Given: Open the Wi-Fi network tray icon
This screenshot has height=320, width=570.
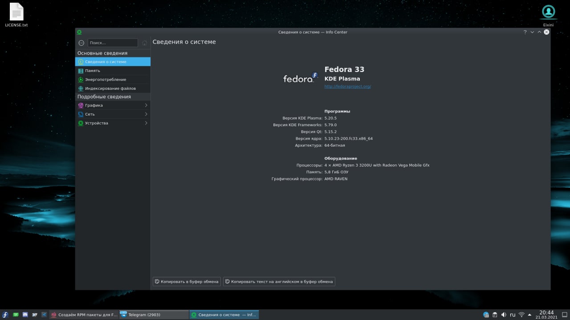Looking at the screenshot, I should pos(521,315).
